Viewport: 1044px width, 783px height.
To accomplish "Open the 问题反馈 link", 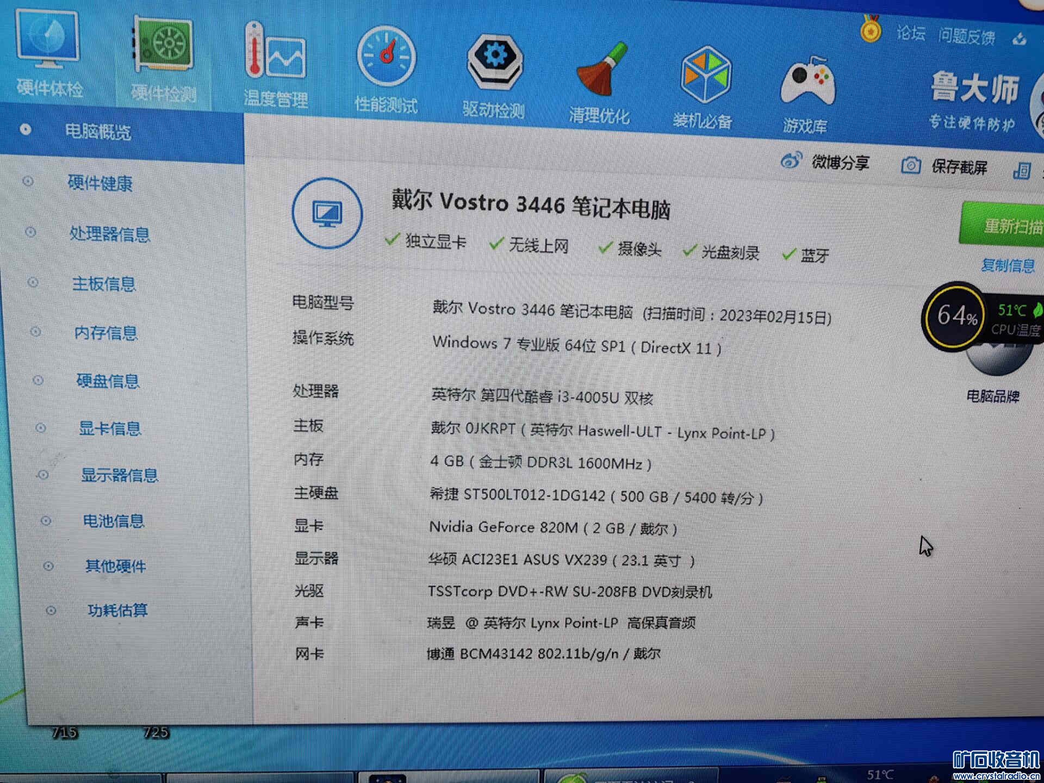I will [967, 37].
